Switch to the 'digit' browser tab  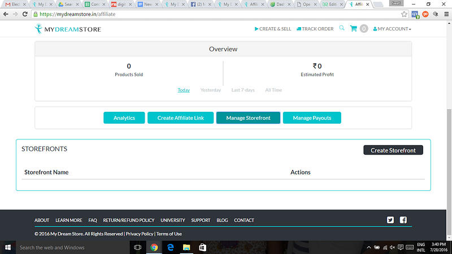121,5
